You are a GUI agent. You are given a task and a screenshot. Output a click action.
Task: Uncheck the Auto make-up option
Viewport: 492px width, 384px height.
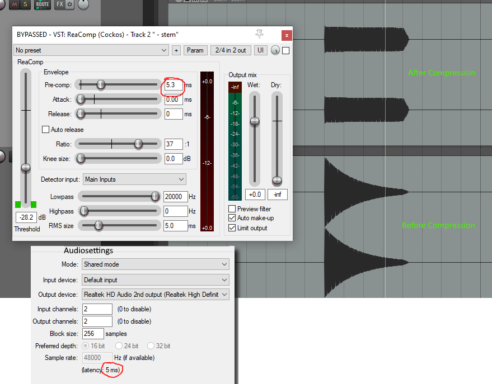pyautogui.click(x=232, y=217)
